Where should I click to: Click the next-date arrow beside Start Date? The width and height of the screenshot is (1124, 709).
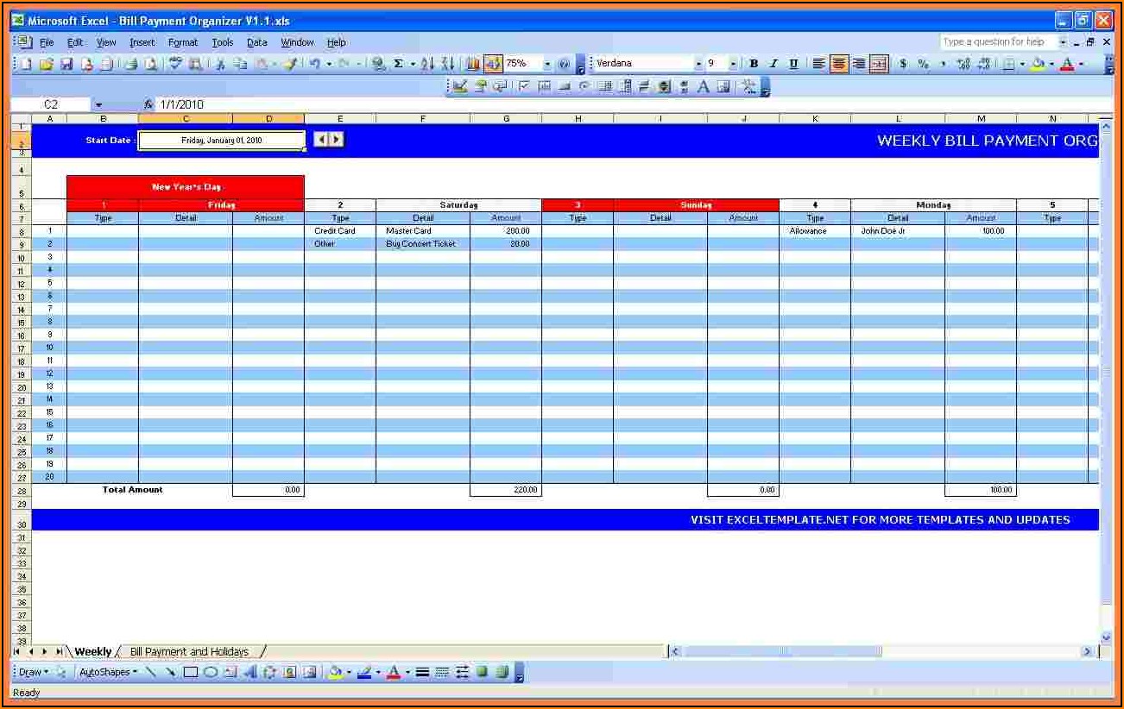tap(337, 139)
